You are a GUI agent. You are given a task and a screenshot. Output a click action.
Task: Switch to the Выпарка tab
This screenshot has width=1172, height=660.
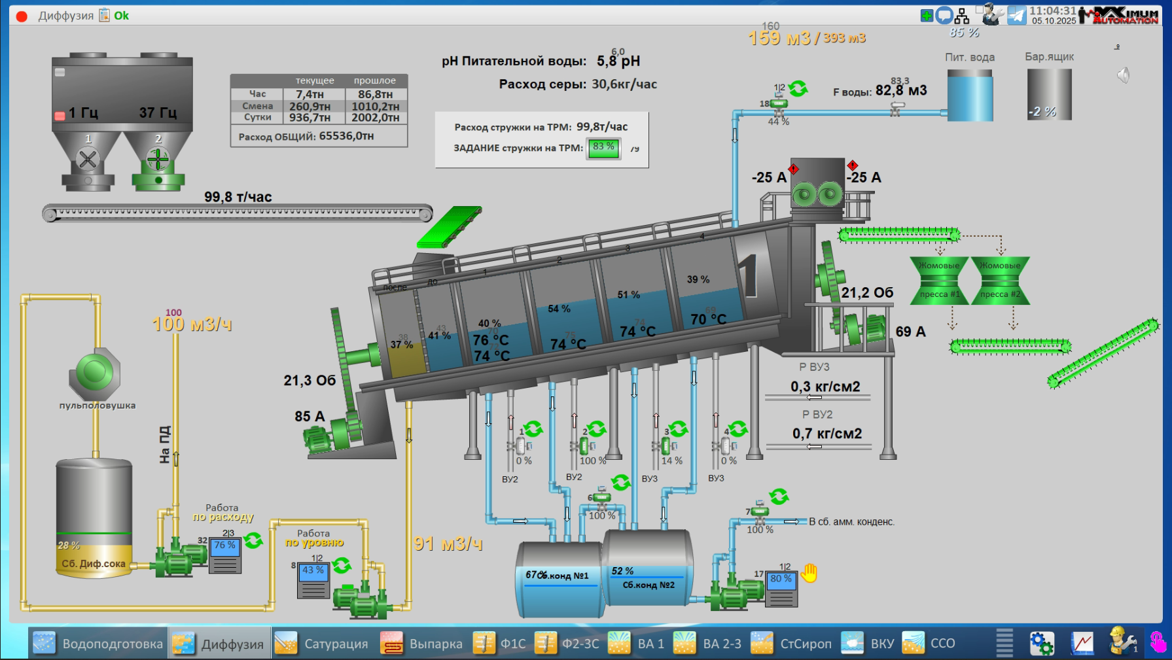coord(422,644)
